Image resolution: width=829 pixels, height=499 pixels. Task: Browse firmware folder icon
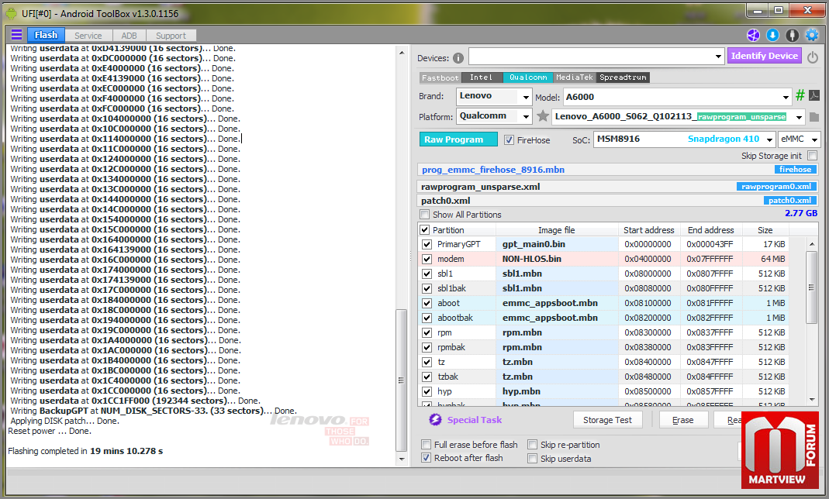814,117
